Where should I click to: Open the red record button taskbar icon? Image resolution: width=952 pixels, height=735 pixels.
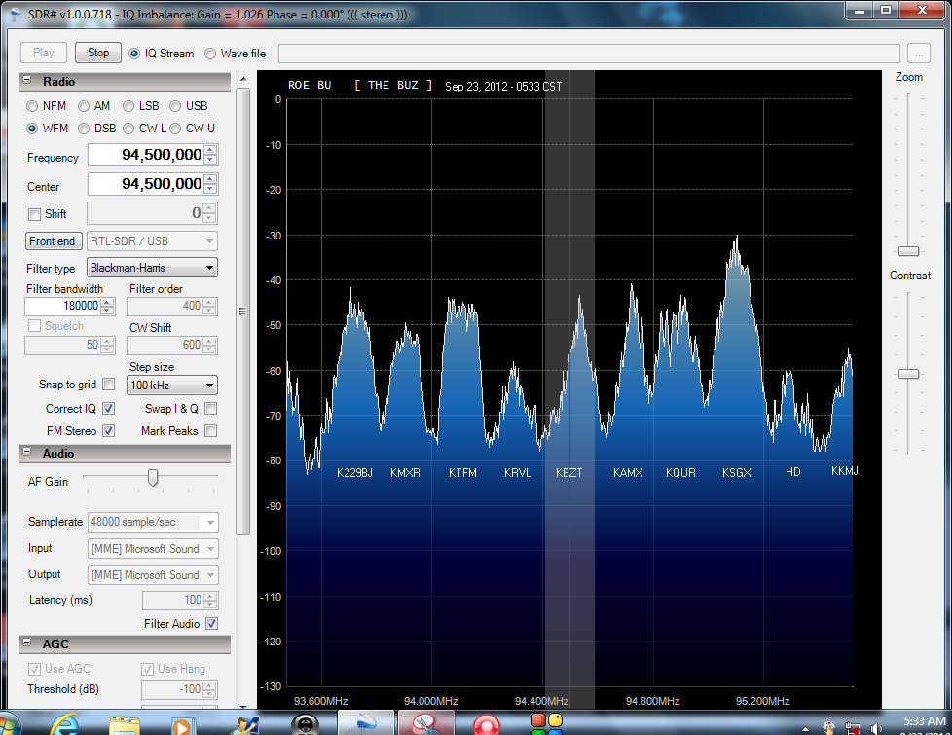[487, 725]
